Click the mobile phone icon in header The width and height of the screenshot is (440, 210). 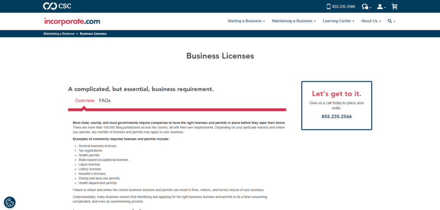pos(329,6)
